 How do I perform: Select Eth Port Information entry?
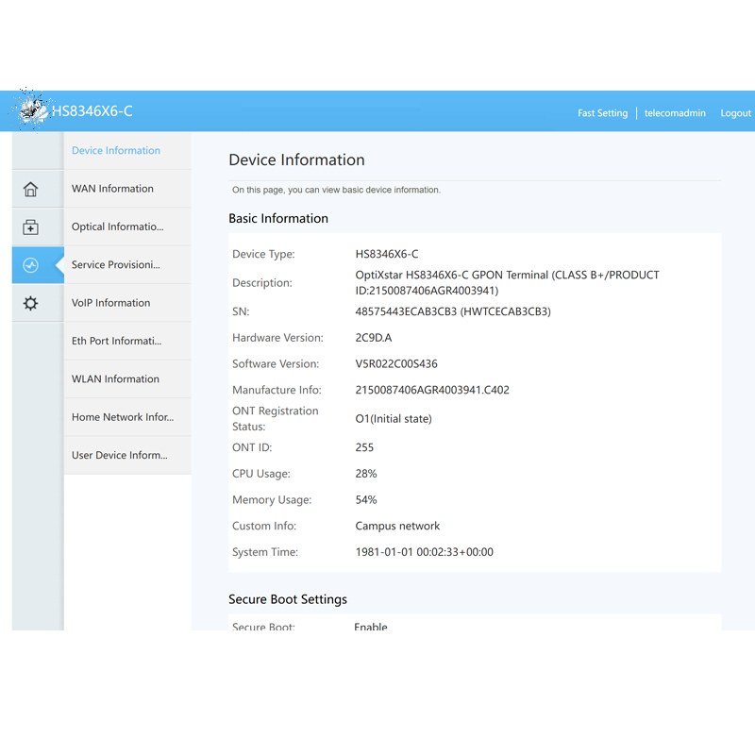[116, 341]
